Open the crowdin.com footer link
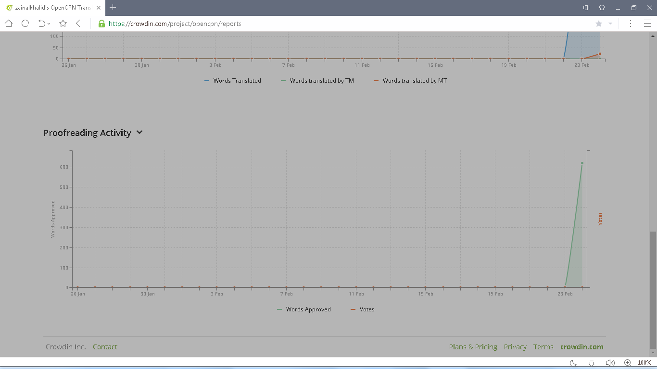 [x=582, y=347]
